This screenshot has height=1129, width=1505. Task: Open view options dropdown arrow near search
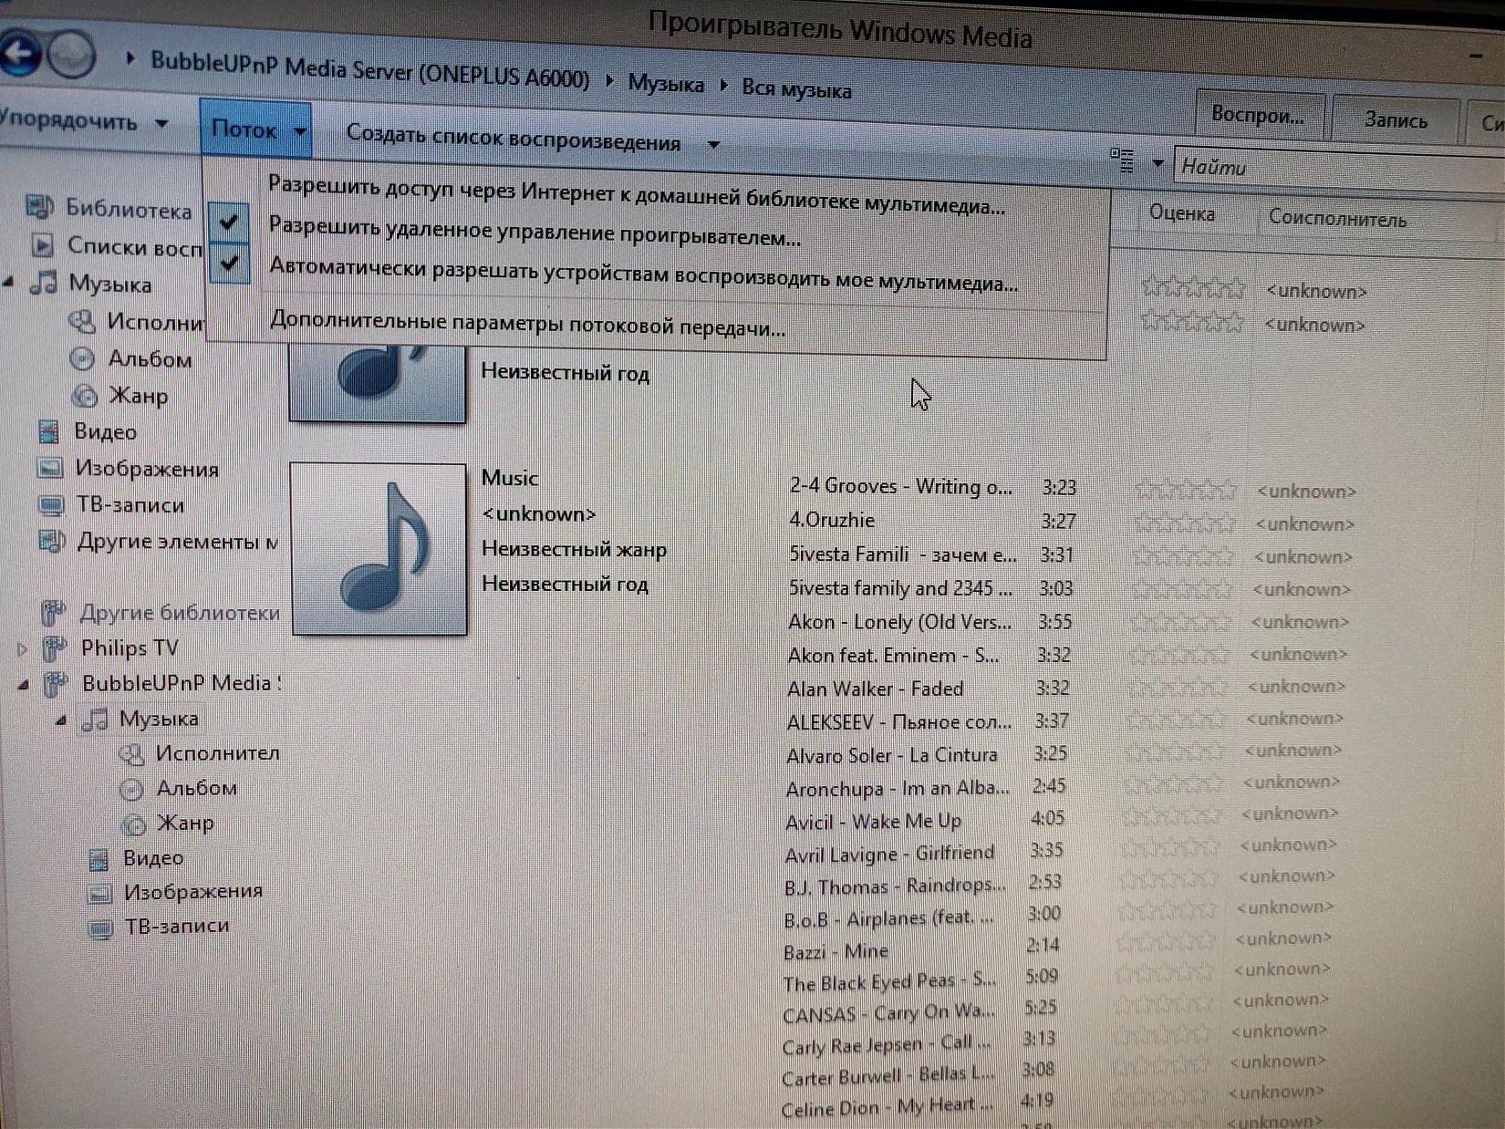tap(1157, 164)
